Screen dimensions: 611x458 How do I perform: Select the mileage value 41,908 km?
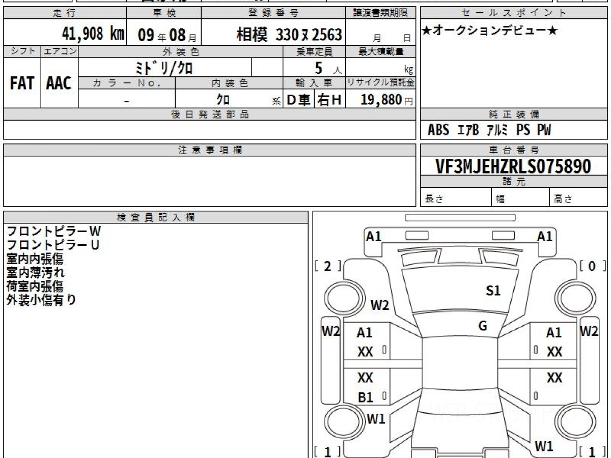click(93, 34)
